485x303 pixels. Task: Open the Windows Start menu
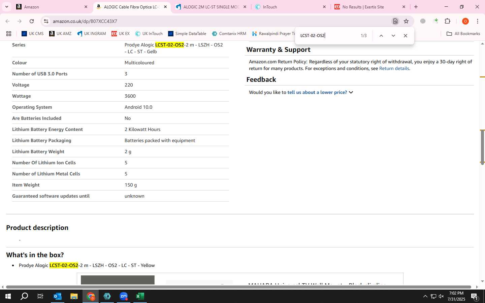point(8,296)
